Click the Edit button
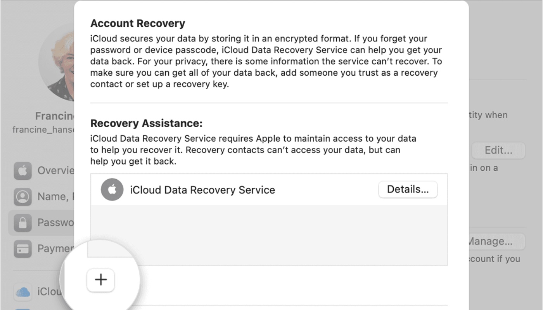543x310 pixels. (x=498, y=151)
